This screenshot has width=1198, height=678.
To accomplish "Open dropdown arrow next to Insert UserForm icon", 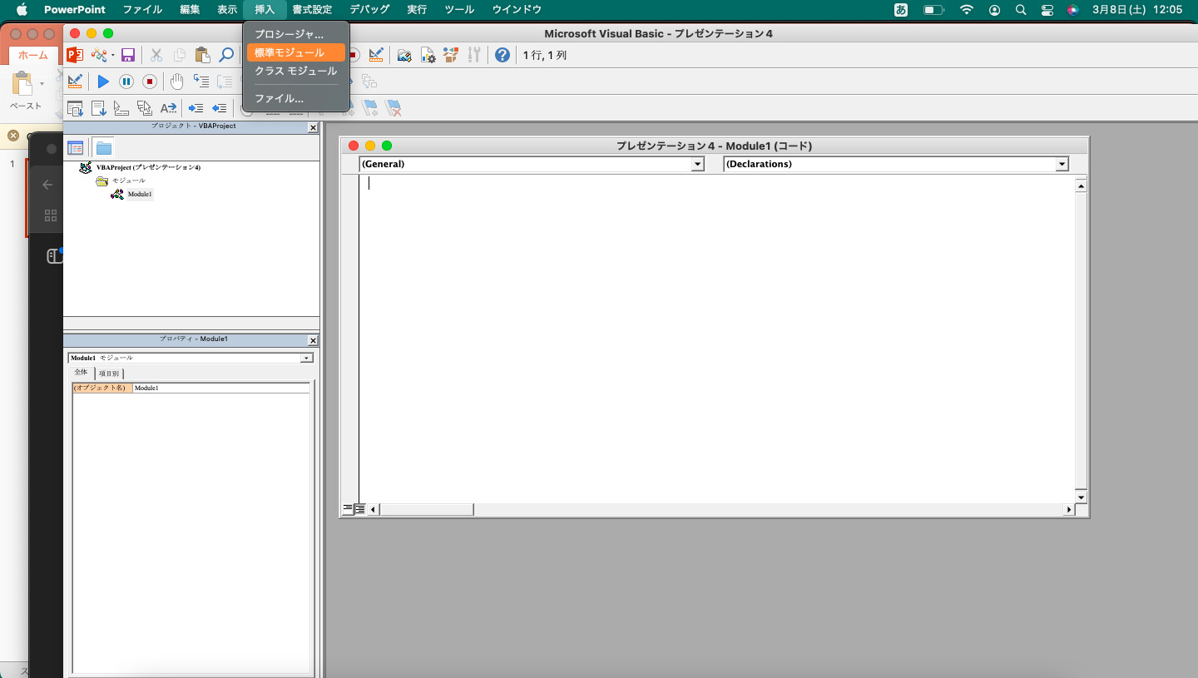I will tap(113, 55).
